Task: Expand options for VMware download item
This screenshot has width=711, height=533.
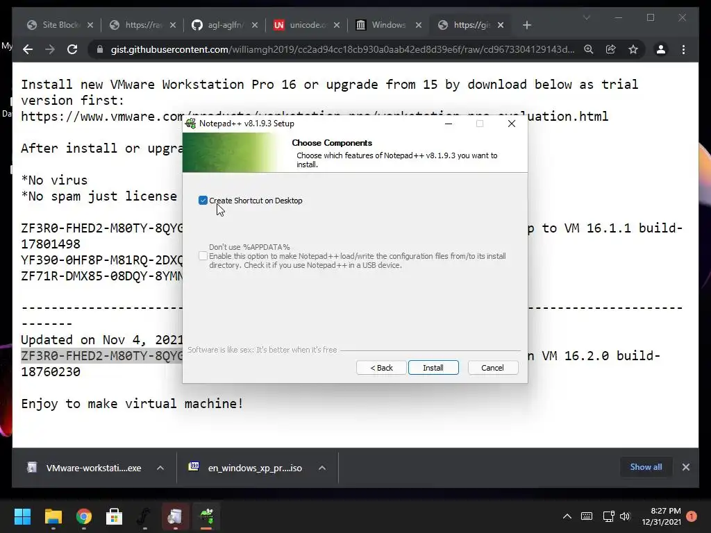Action: [160, 468]
